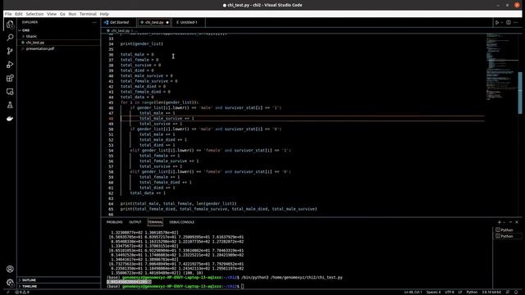Viewport: 525px width, 295px height.
Task: Click line 48 total_male_survive in editor
Action: coord(167,118)
